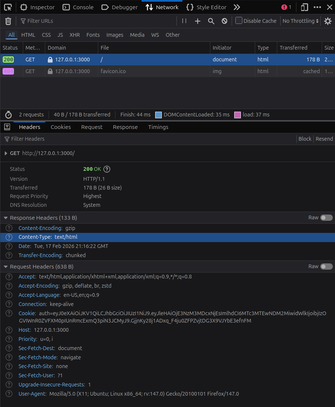Toggle Raw switch for Request Headers
Viewport: 335px width, 407px height.
(326, 267)
